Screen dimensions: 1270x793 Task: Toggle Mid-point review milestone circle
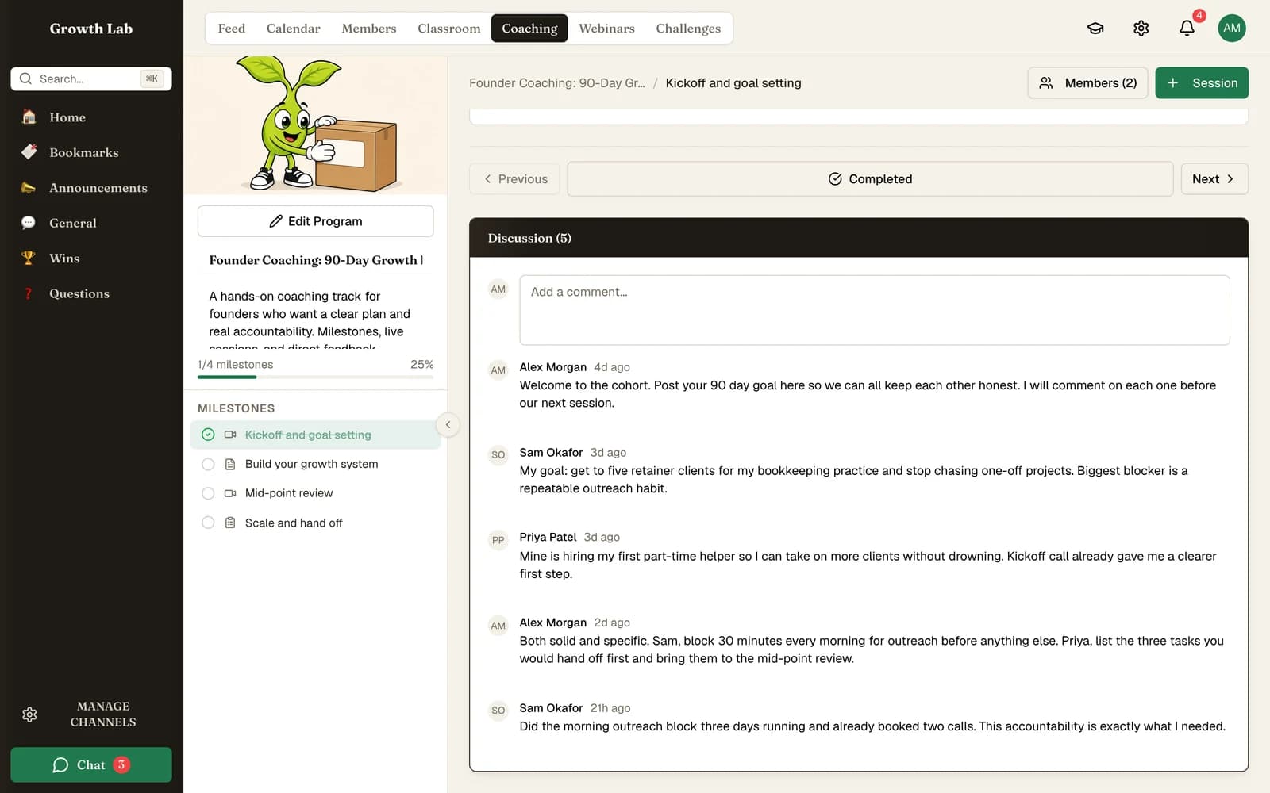point(208,493)
